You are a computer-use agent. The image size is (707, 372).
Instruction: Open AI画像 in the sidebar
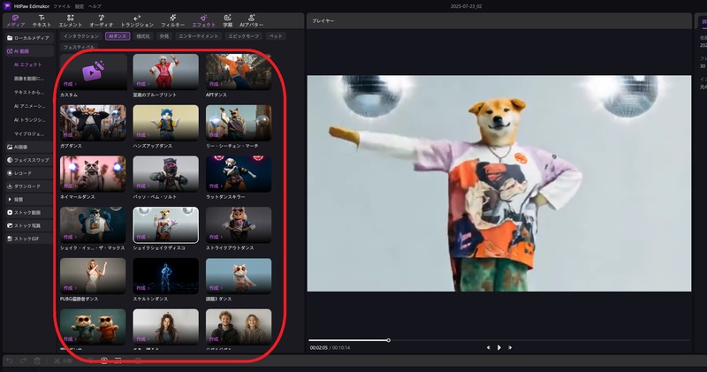[x=29, y=147]
